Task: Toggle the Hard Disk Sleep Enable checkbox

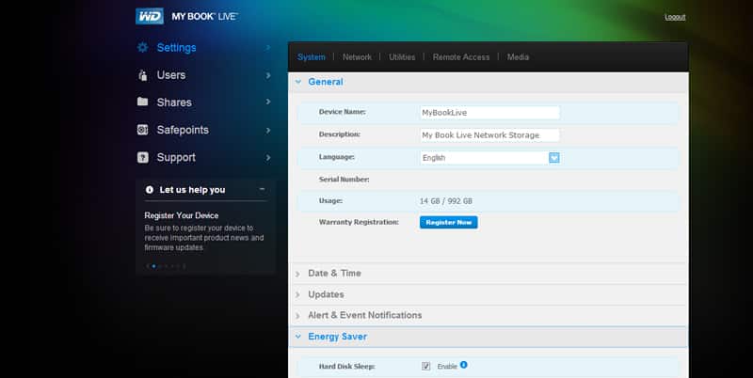Action: point(426,366)
